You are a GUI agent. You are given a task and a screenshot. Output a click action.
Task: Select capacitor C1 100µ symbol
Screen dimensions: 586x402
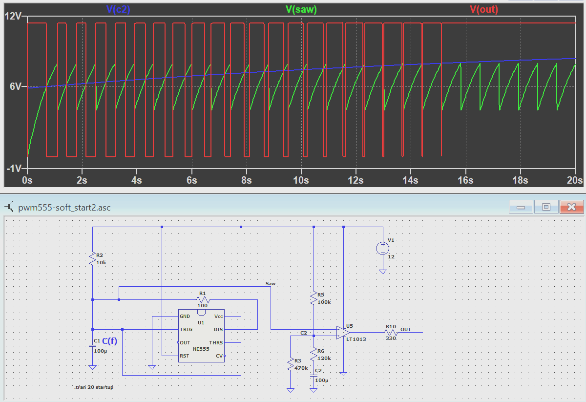pos(92,345)
